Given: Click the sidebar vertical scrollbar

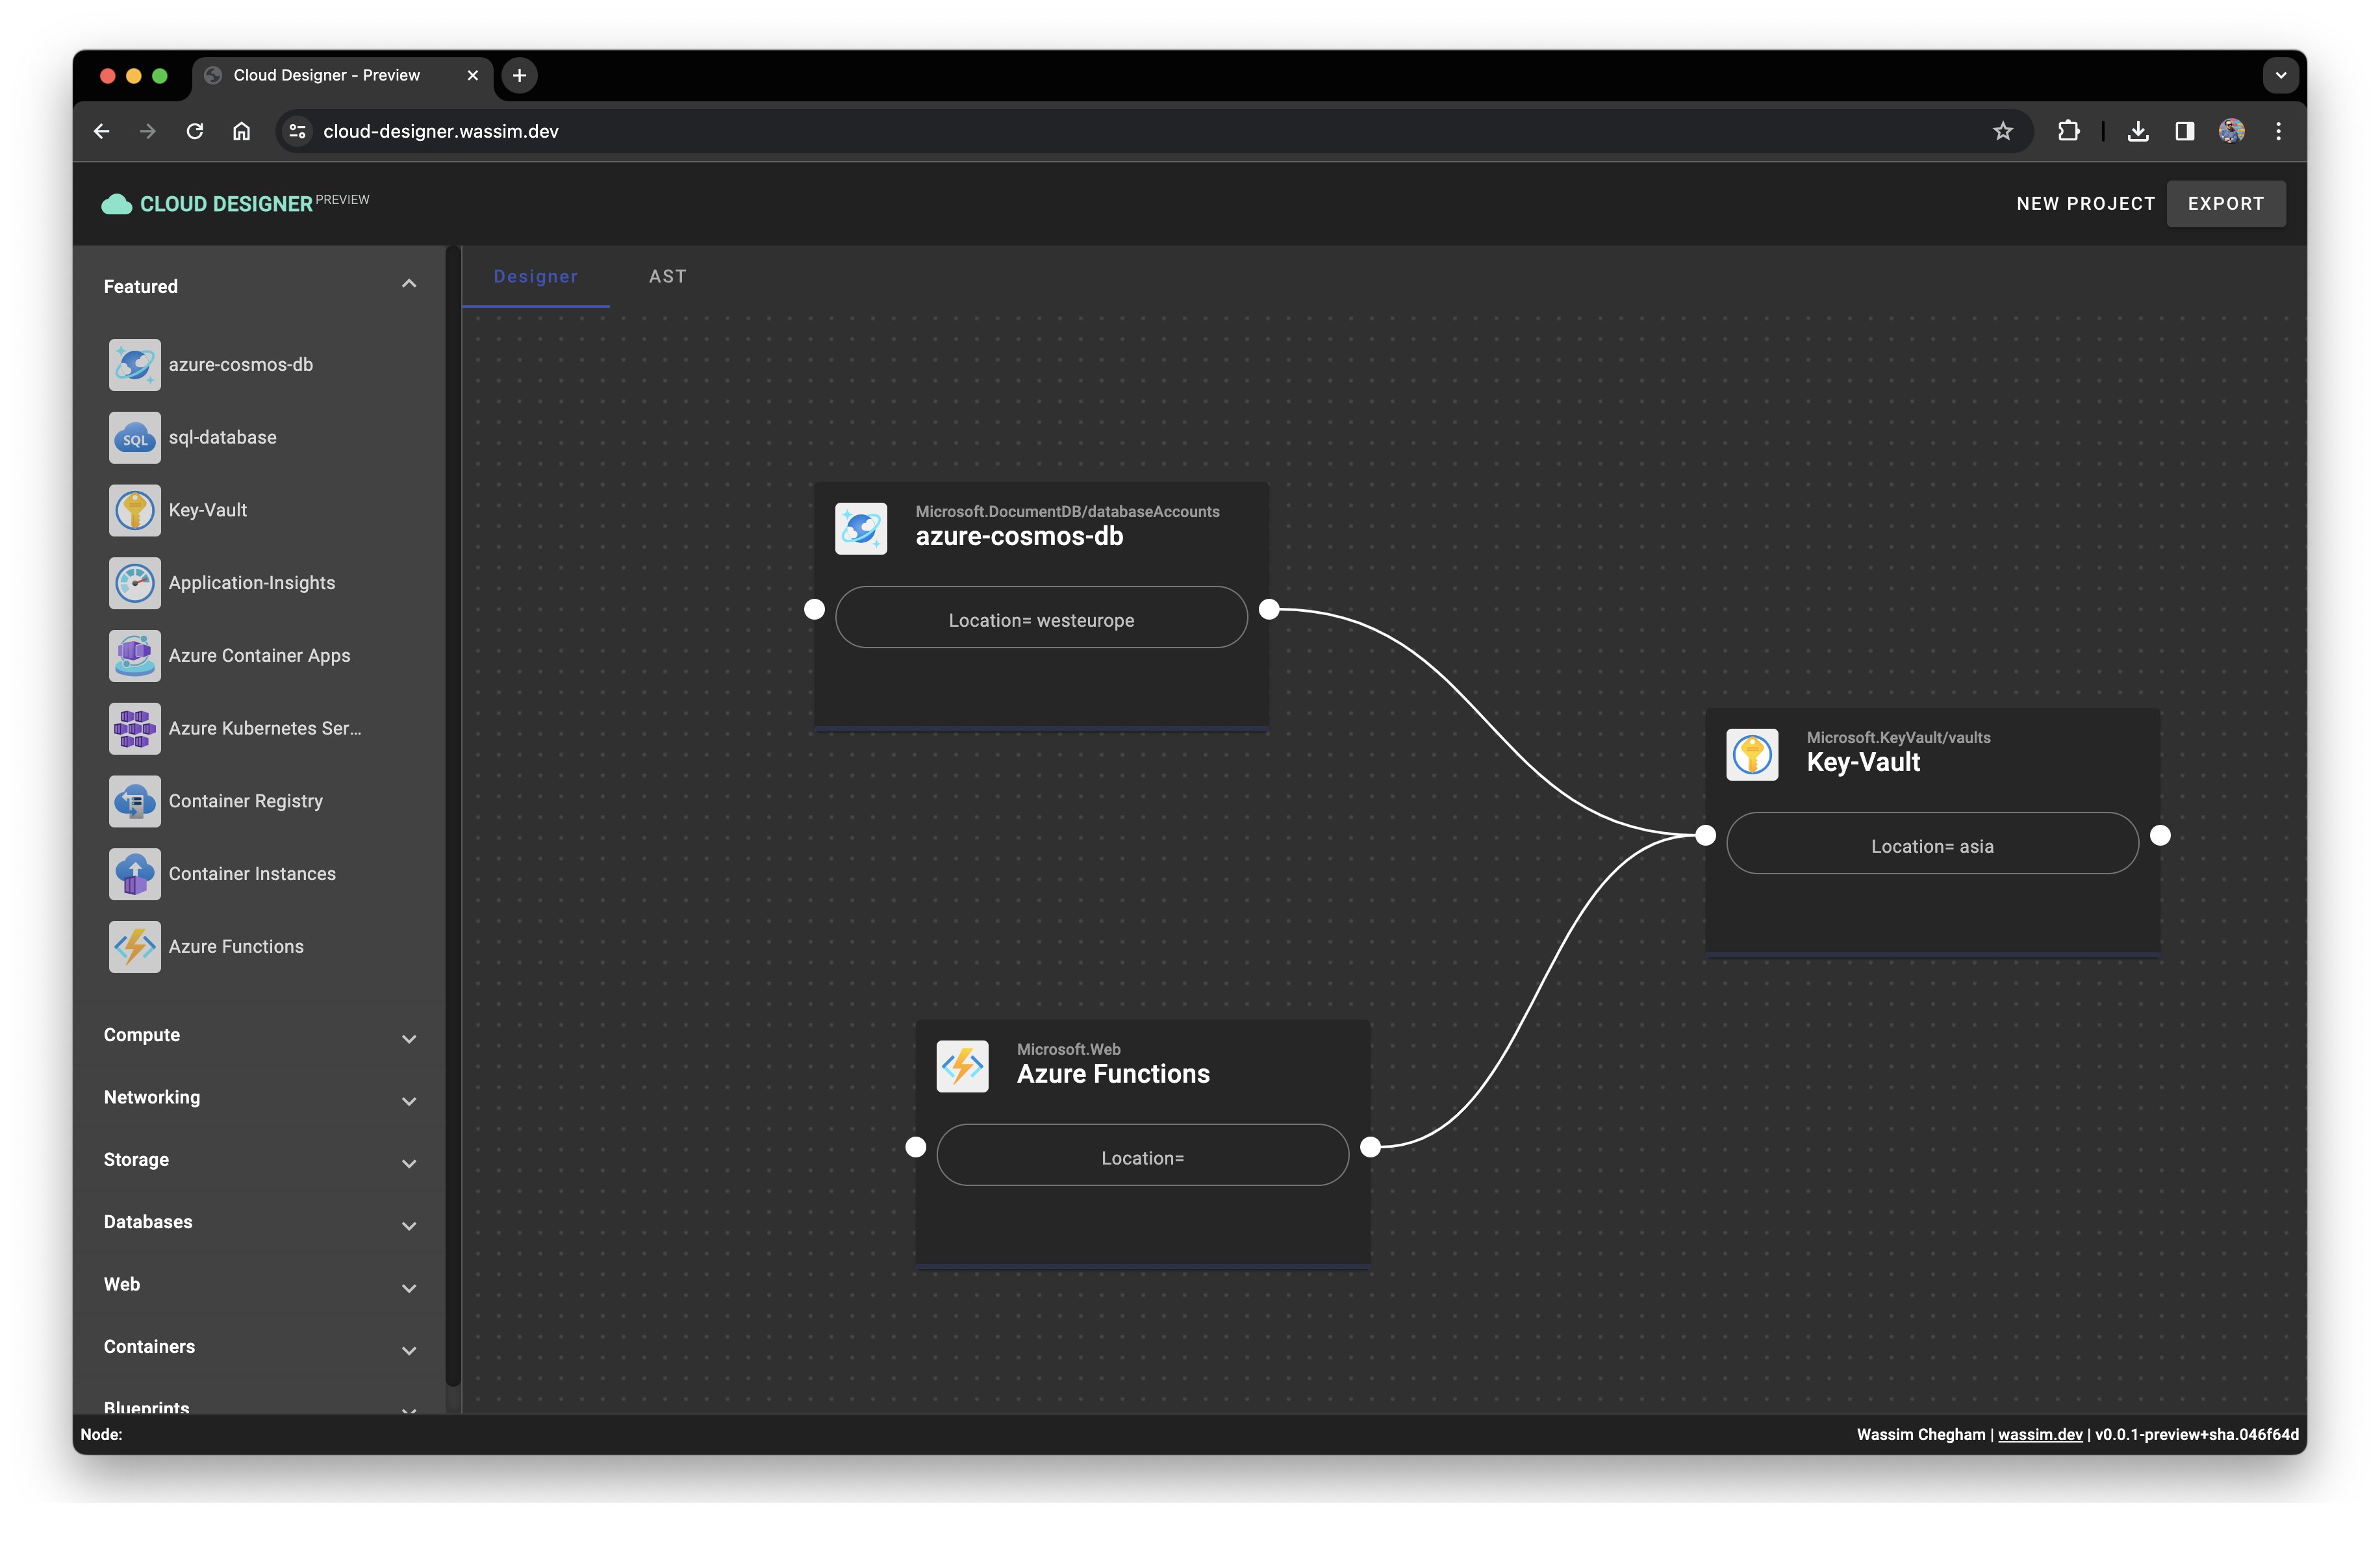Looking at the screenshot, I should tap(452, 816).
